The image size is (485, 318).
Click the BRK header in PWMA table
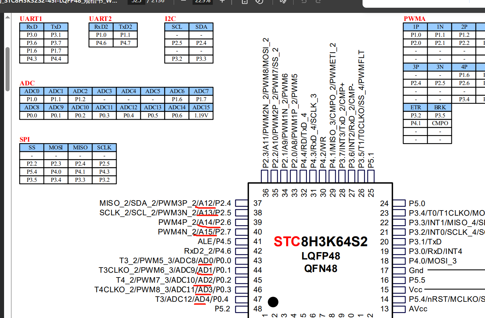click(440, 107)
